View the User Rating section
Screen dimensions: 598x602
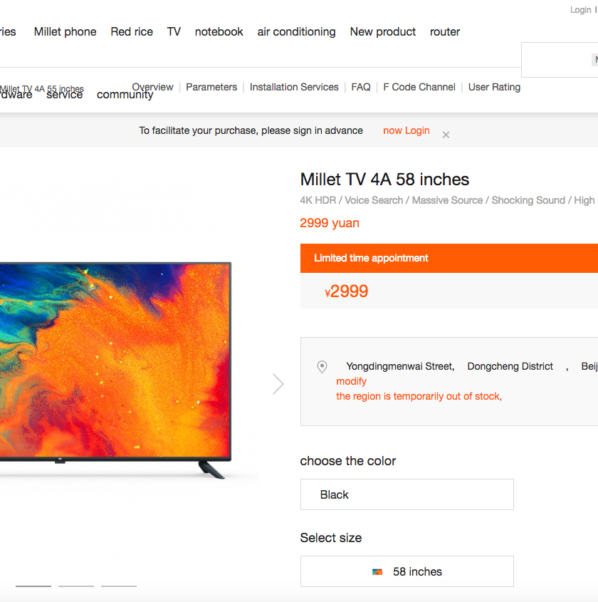494,87
